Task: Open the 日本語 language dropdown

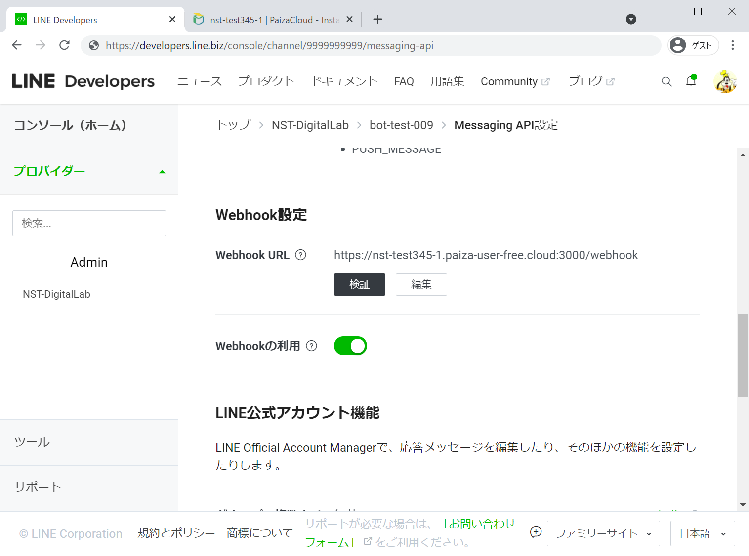Action: [703, 533]
